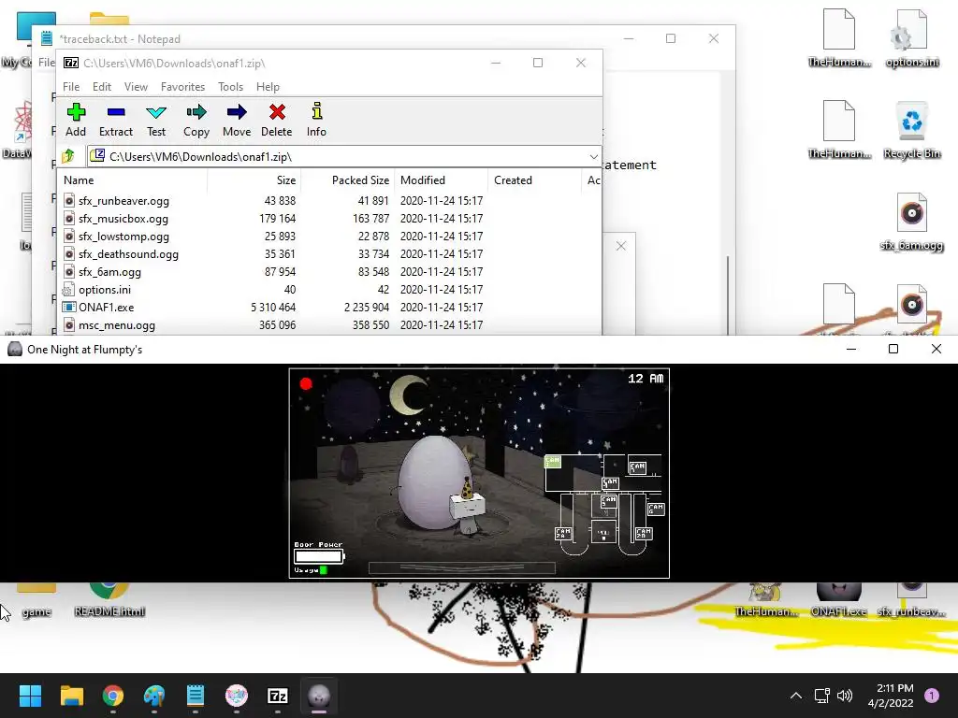The height and width of the screenshot is (718, 958).
Task: Switch to CAM 5 on game map
Action: point(608,502)
